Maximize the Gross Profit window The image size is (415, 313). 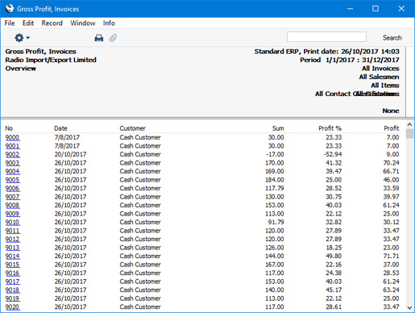(x=376, y=9)
